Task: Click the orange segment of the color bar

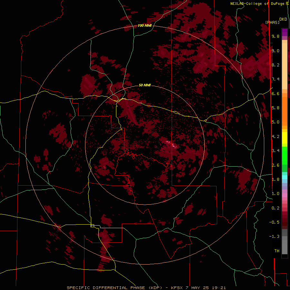Action: coord(285,111)
